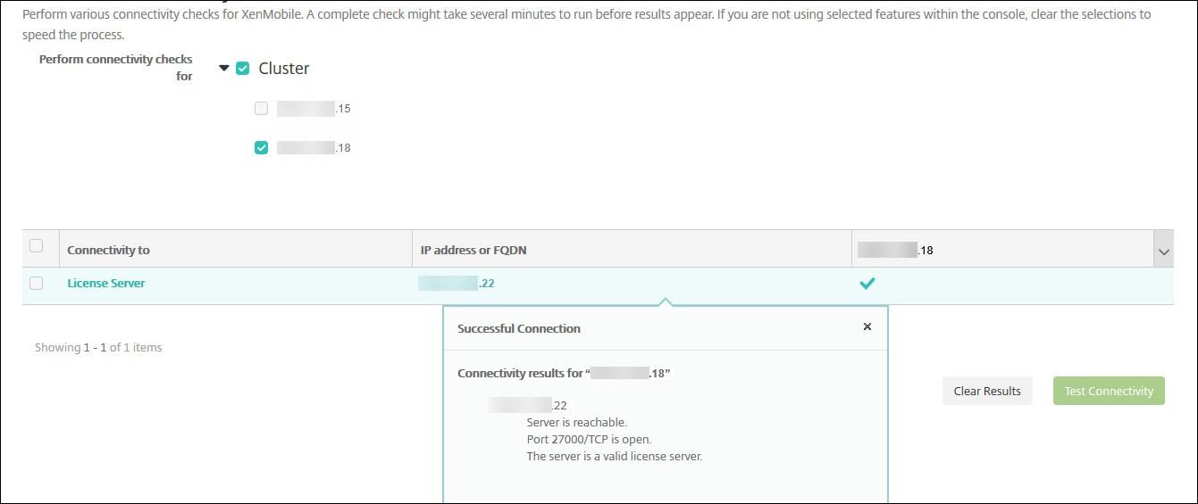Select the License Server row checkbox

coord(37,284)
